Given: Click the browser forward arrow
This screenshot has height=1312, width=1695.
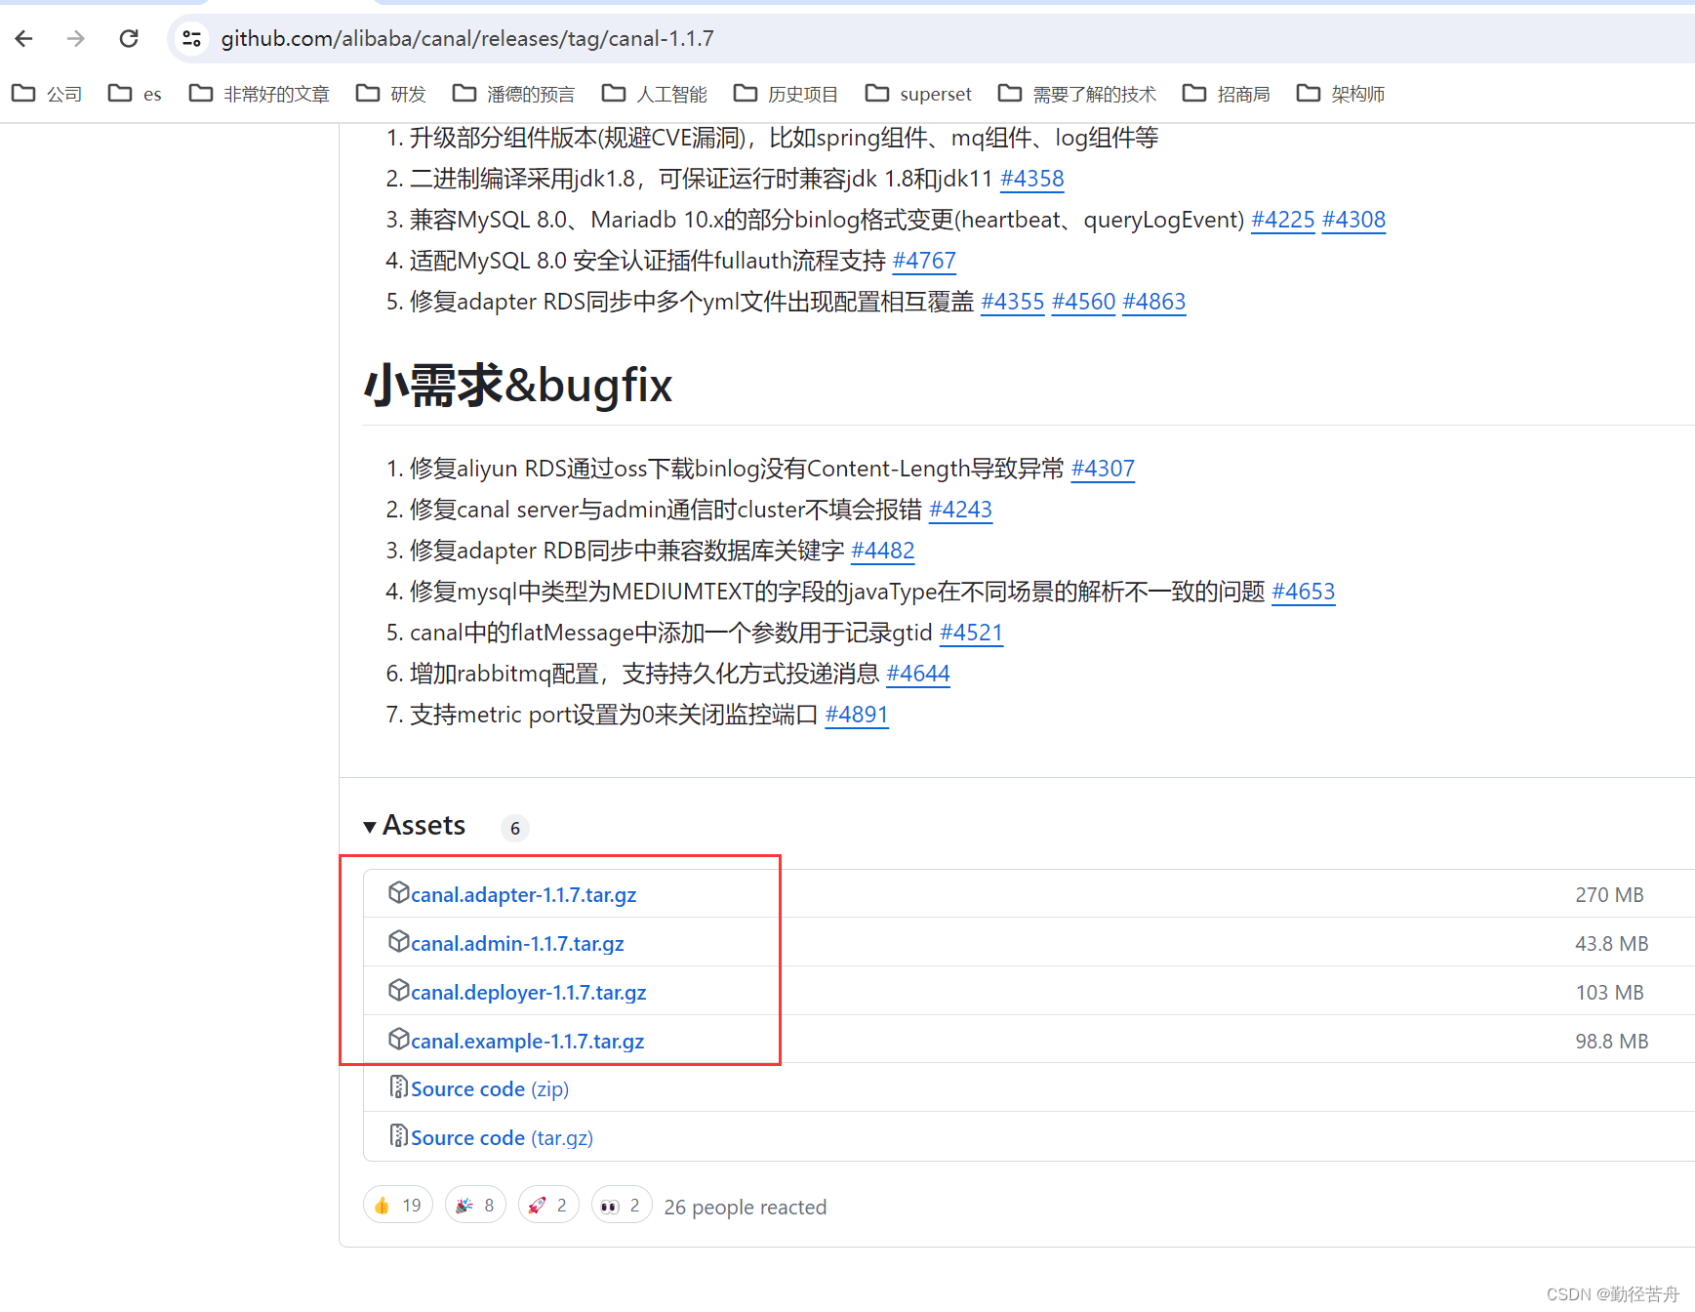Looking at the screenshot, I should 75,38.
